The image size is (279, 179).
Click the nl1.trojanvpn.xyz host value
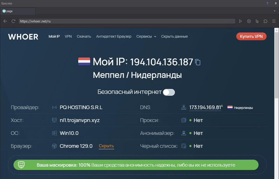click(80, 120)
